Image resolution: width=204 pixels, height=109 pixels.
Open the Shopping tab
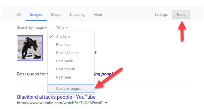[77, 15]
